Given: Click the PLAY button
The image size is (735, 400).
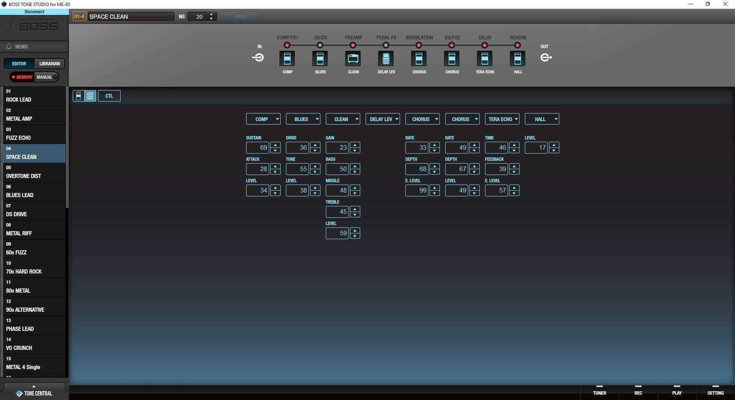Looking at the screenshot, I should (x=677, y=392).
